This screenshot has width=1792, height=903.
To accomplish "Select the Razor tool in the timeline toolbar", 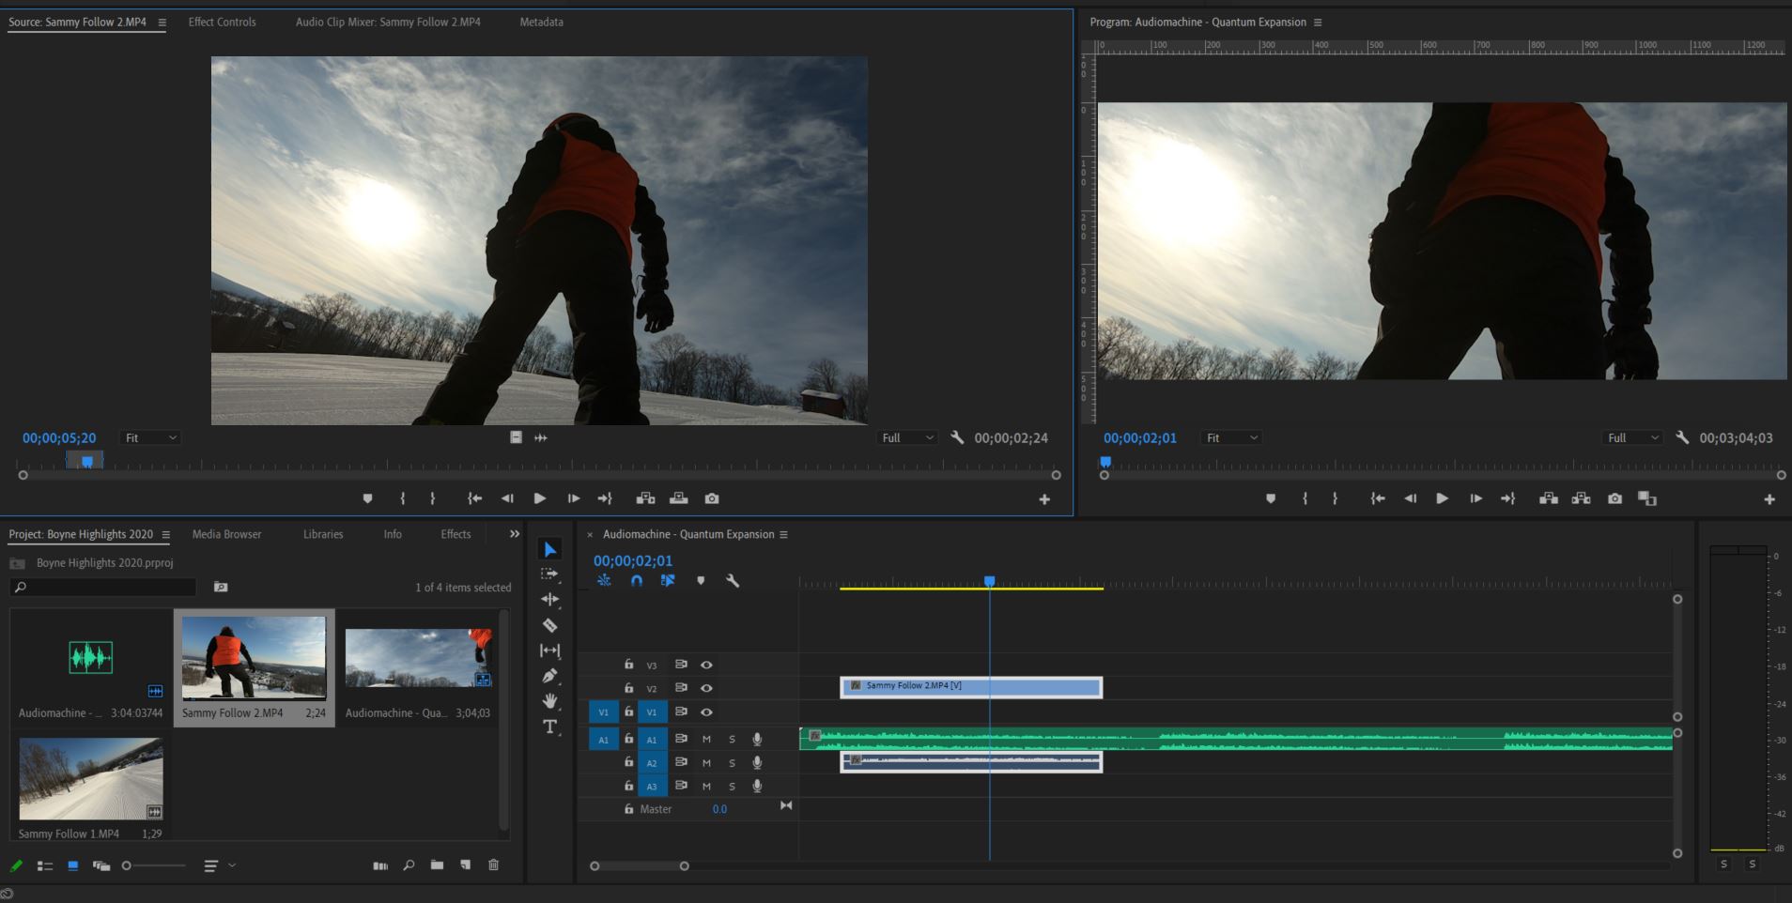I will [550, 625].
